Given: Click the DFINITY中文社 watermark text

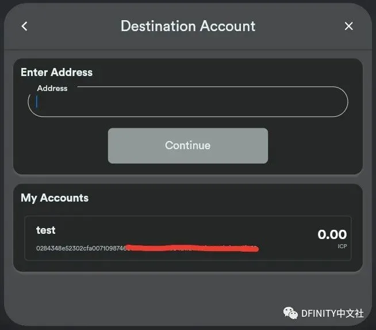Looking at the screenshot, I should tap(332, 313).
